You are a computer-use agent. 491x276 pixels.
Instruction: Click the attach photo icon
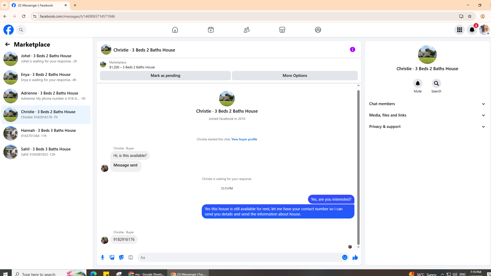point(112,257)
